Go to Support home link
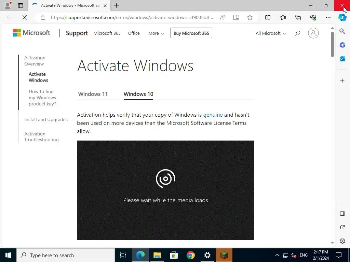 (x=77, y=33)
